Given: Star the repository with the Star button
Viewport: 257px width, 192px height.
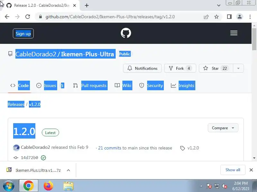Looking at the screenshot, I should (216, 68).
